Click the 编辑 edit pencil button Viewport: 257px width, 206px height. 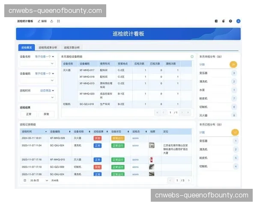[x=42, y=21]
